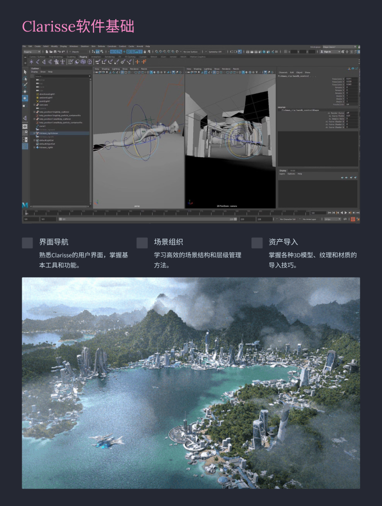This screenshot has width=382, height=506.
Task: Click the human figure shelf icon
Action: pos(56,62)
